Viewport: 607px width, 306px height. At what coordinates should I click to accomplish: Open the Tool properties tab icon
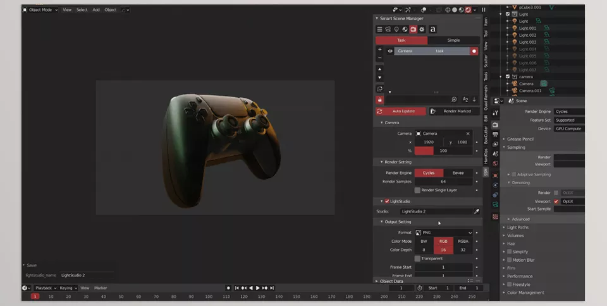click(495, 113)
